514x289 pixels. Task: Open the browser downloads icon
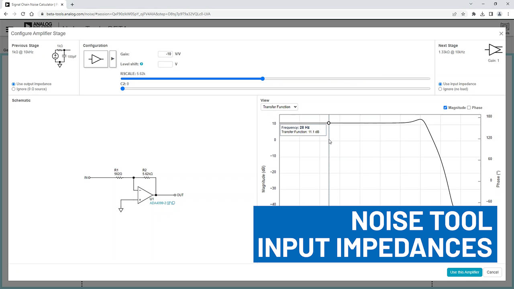[x=482, y=14]
